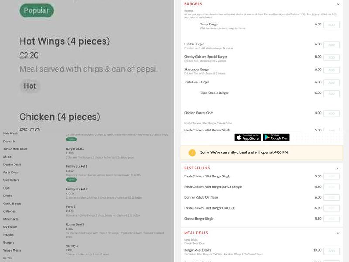Go to the Milkshakes category
The width and height of the screenshot is (349, 262).
[x=11, y=219]
